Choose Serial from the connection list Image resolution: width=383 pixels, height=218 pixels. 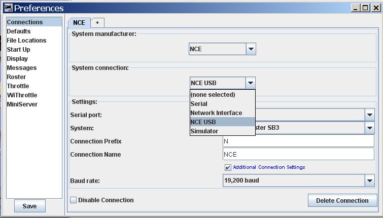click(x=223, y=104)
